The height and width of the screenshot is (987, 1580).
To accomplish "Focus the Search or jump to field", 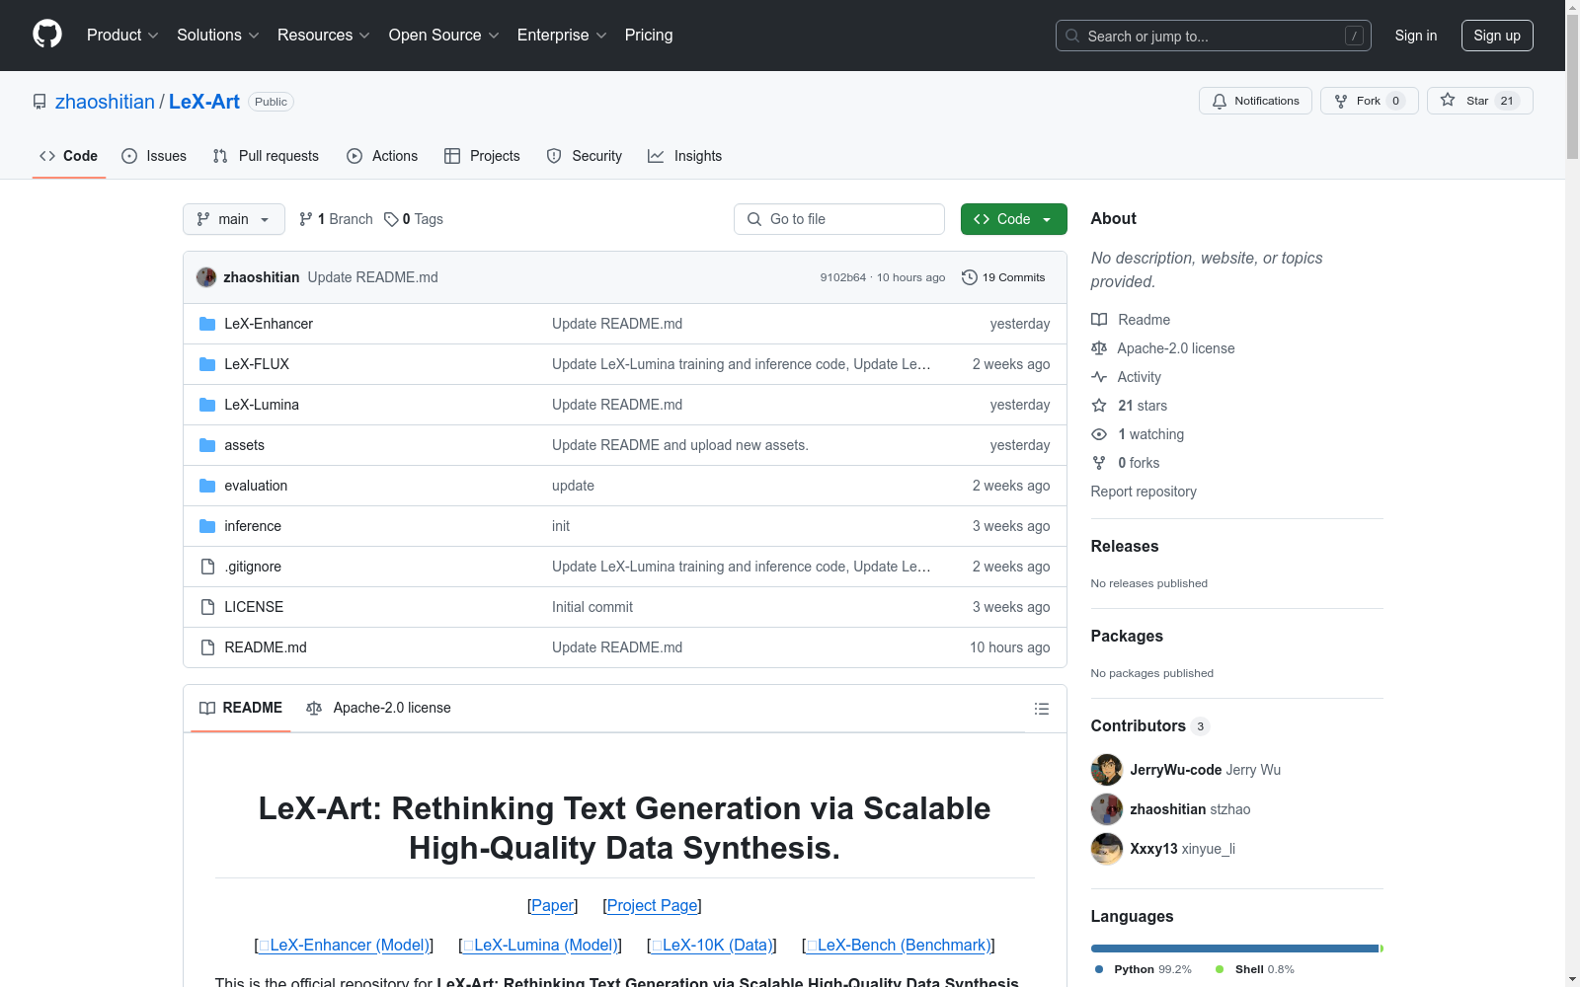I will click(x=1214, y=36).
